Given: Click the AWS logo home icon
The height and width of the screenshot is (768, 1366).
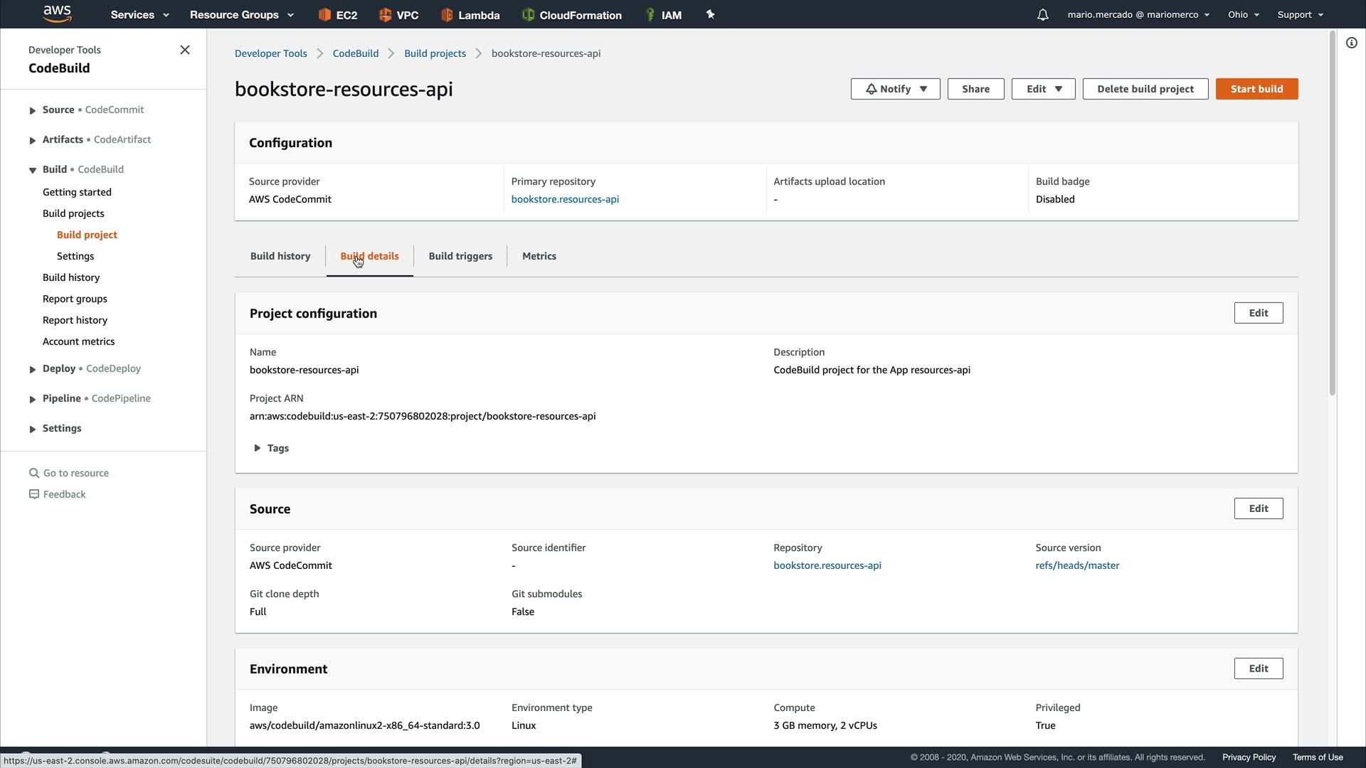Looking at the screenshot, I should [57, 14].
